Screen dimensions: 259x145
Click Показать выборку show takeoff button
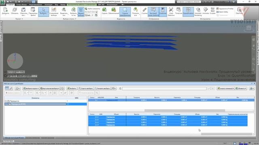point(102,89)
